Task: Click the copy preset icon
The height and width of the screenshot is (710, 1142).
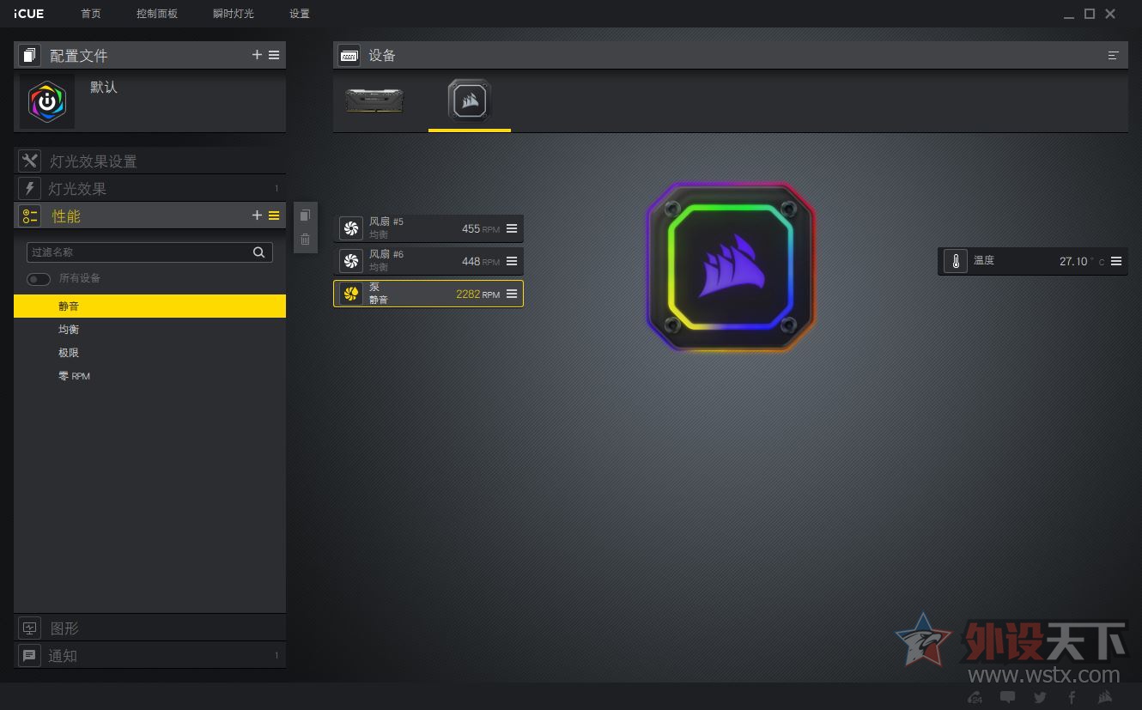Action: [305, 215]
